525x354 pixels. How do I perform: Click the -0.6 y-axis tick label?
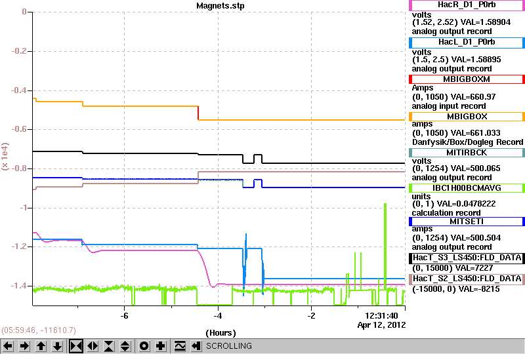click(19, 130)
